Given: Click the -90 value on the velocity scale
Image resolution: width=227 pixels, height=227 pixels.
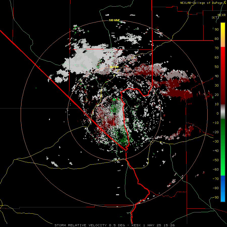Looking at the screenshot, I should point(216,197).
